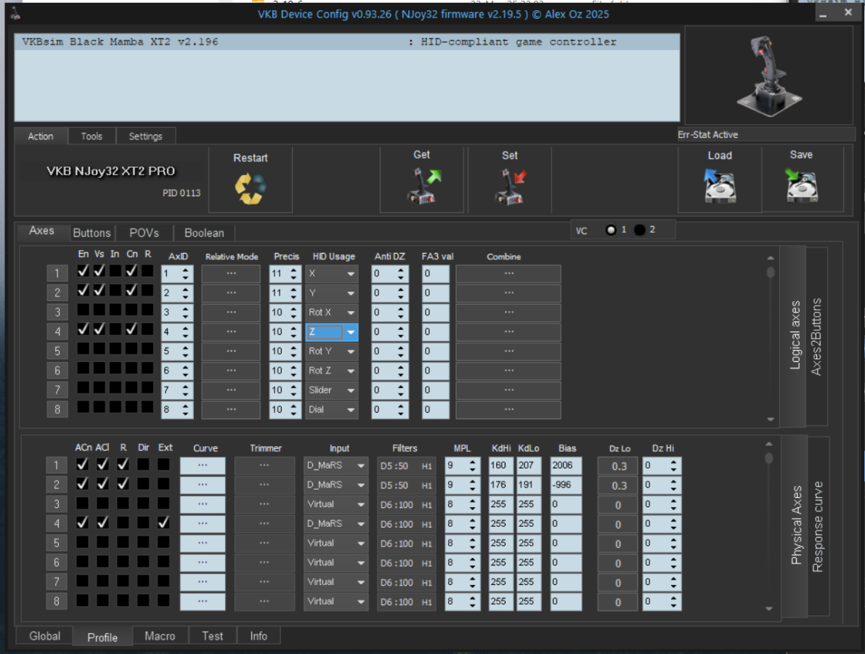Open Input dropdown for physical axis 4

(x=336, y=523)
